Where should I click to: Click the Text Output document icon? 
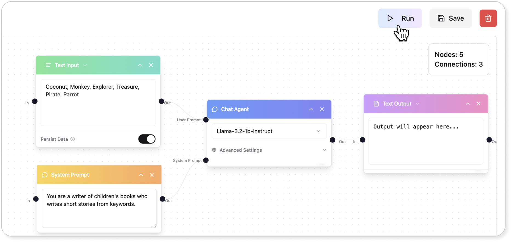pos(376,104)
